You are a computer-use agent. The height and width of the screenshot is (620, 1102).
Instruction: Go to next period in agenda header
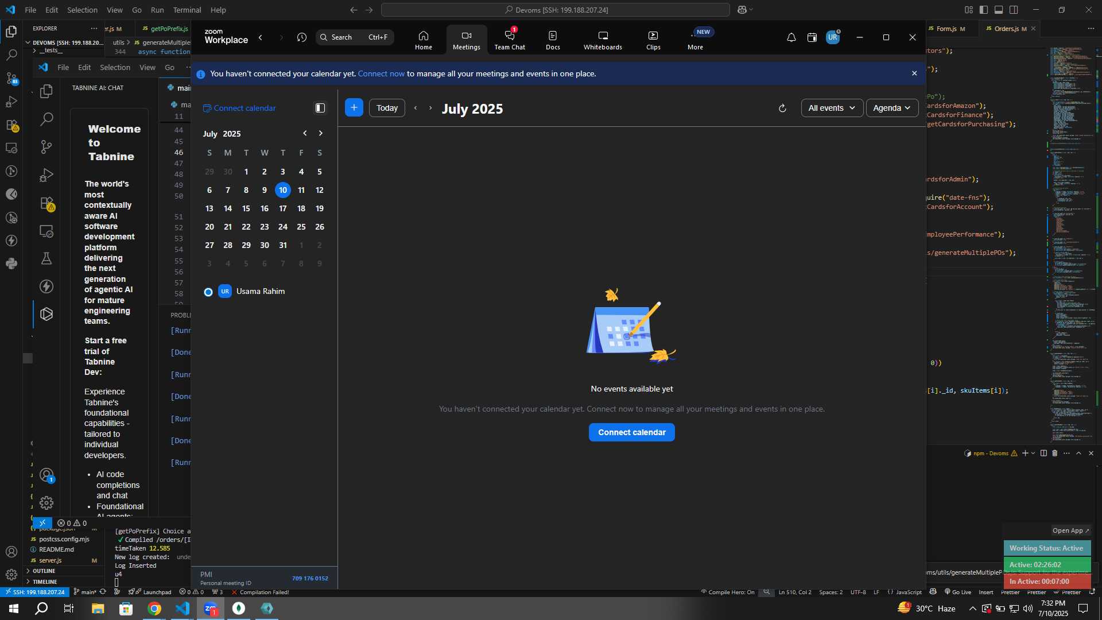pyautogui.click(x=430, y=108)
